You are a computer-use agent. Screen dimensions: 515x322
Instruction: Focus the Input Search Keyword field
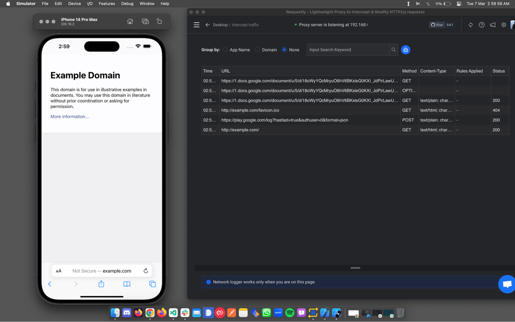point(348,49)
